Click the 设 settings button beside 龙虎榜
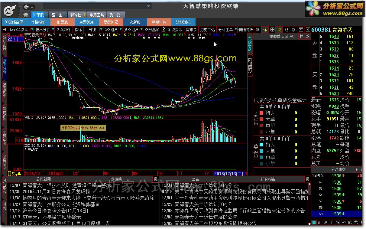This screenshot has width=366, height=229. (x=155, y=179)
